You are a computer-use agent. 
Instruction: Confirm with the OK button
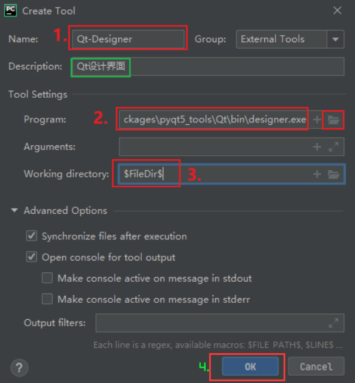pyautogui.click(x=250, y=367)
